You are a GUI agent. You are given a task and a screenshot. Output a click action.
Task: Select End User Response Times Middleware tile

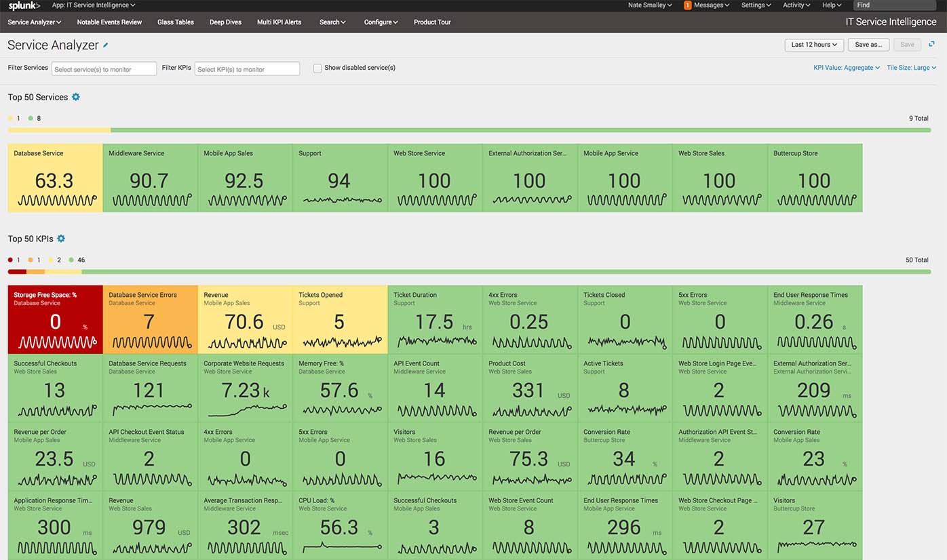[x=815, y=319]
